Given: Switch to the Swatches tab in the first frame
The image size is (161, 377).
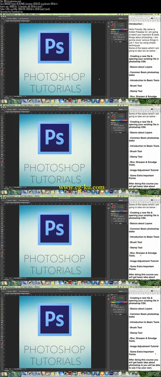Looking at the screenshot, I should (116, 22).
